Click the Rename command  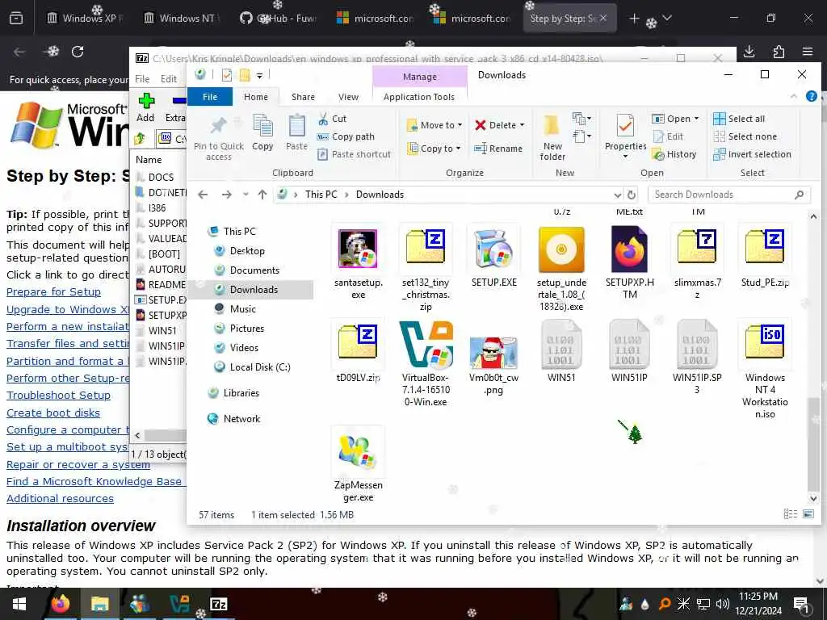point(498,149)
